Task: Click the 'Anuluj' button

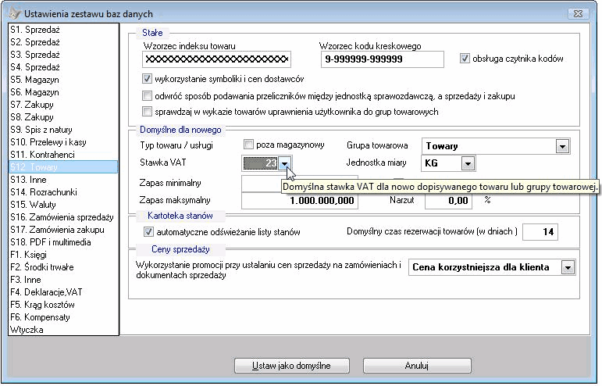Action: (x=417, y=366)
